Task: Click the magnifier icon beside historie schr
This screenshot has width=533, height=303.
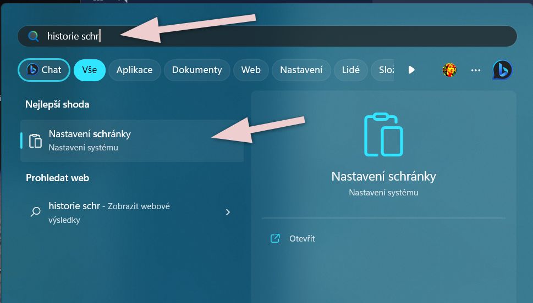Action: click(35, 212)
